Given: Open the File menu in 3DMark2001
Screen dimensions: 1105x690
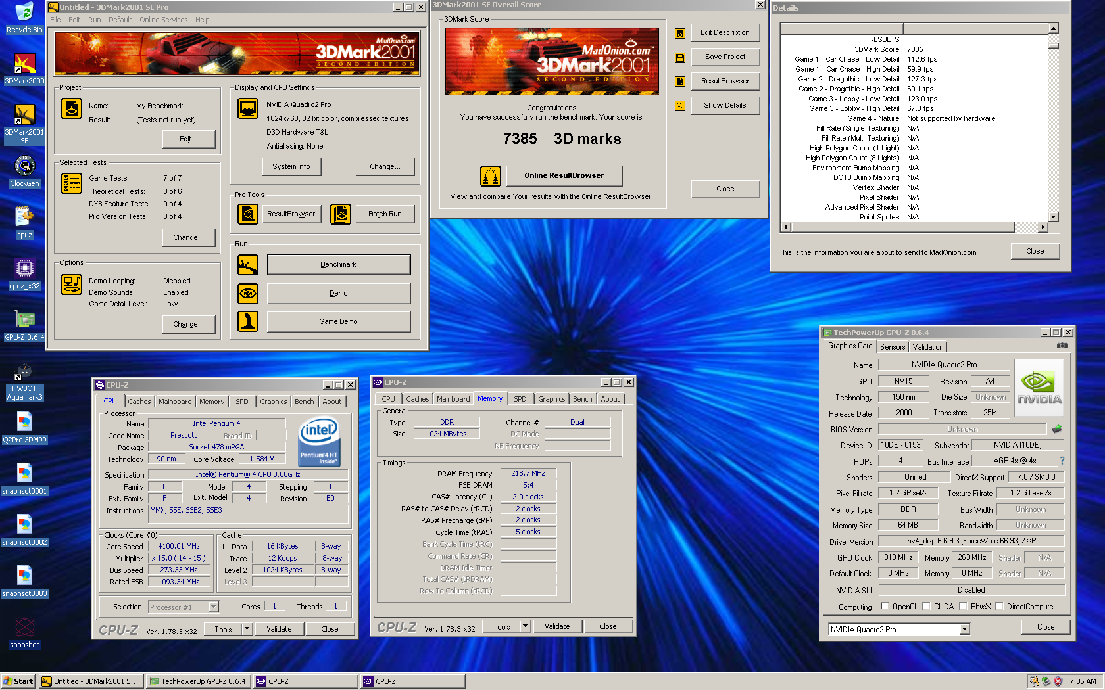Looking at the screenshot, I should coord(55,20).
